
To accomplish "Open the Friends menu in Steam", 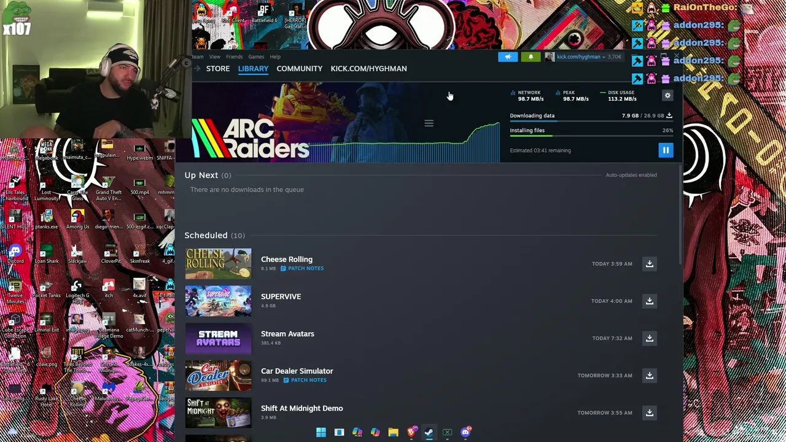I will coord(234,56).
